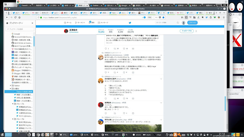Collapse the グループA bookmark folder

tap(13, 104)
